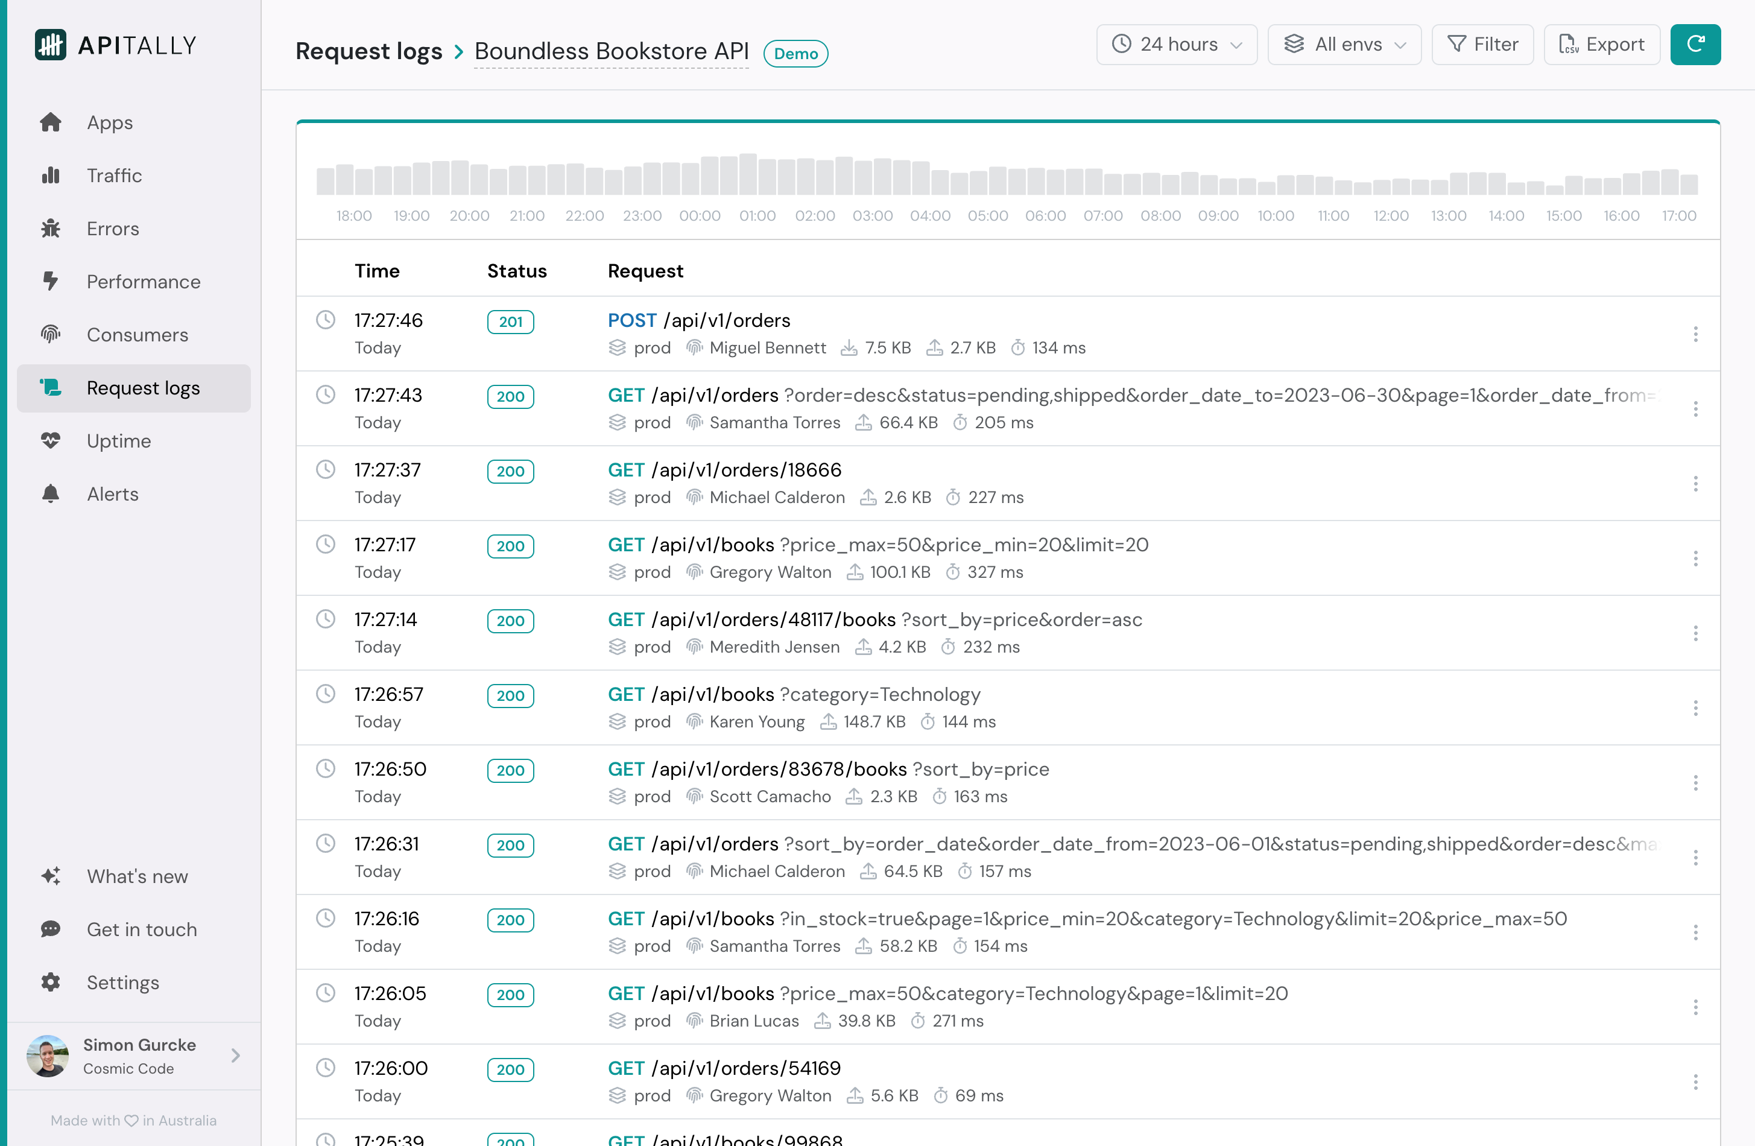1755x1146 pixels.
Task: Go to Traffic in sidebar
Action: coord(113,176)
